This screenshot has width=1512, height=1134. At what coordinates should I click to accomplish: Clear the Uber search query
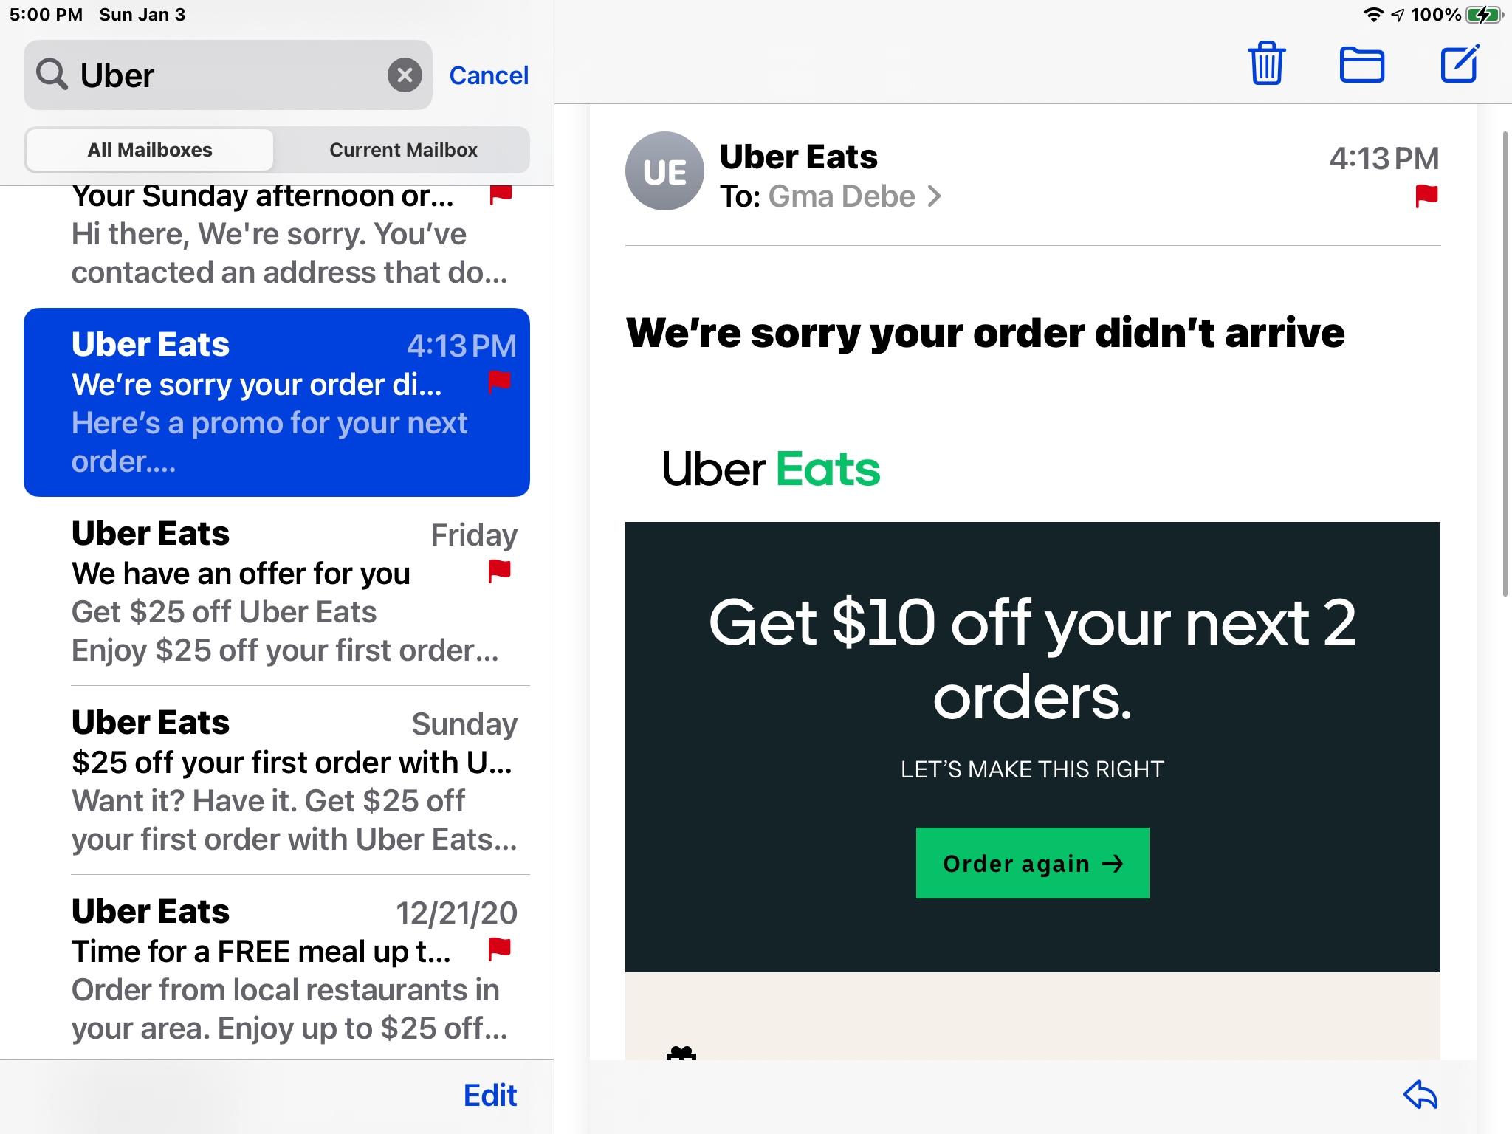(404, 75)
